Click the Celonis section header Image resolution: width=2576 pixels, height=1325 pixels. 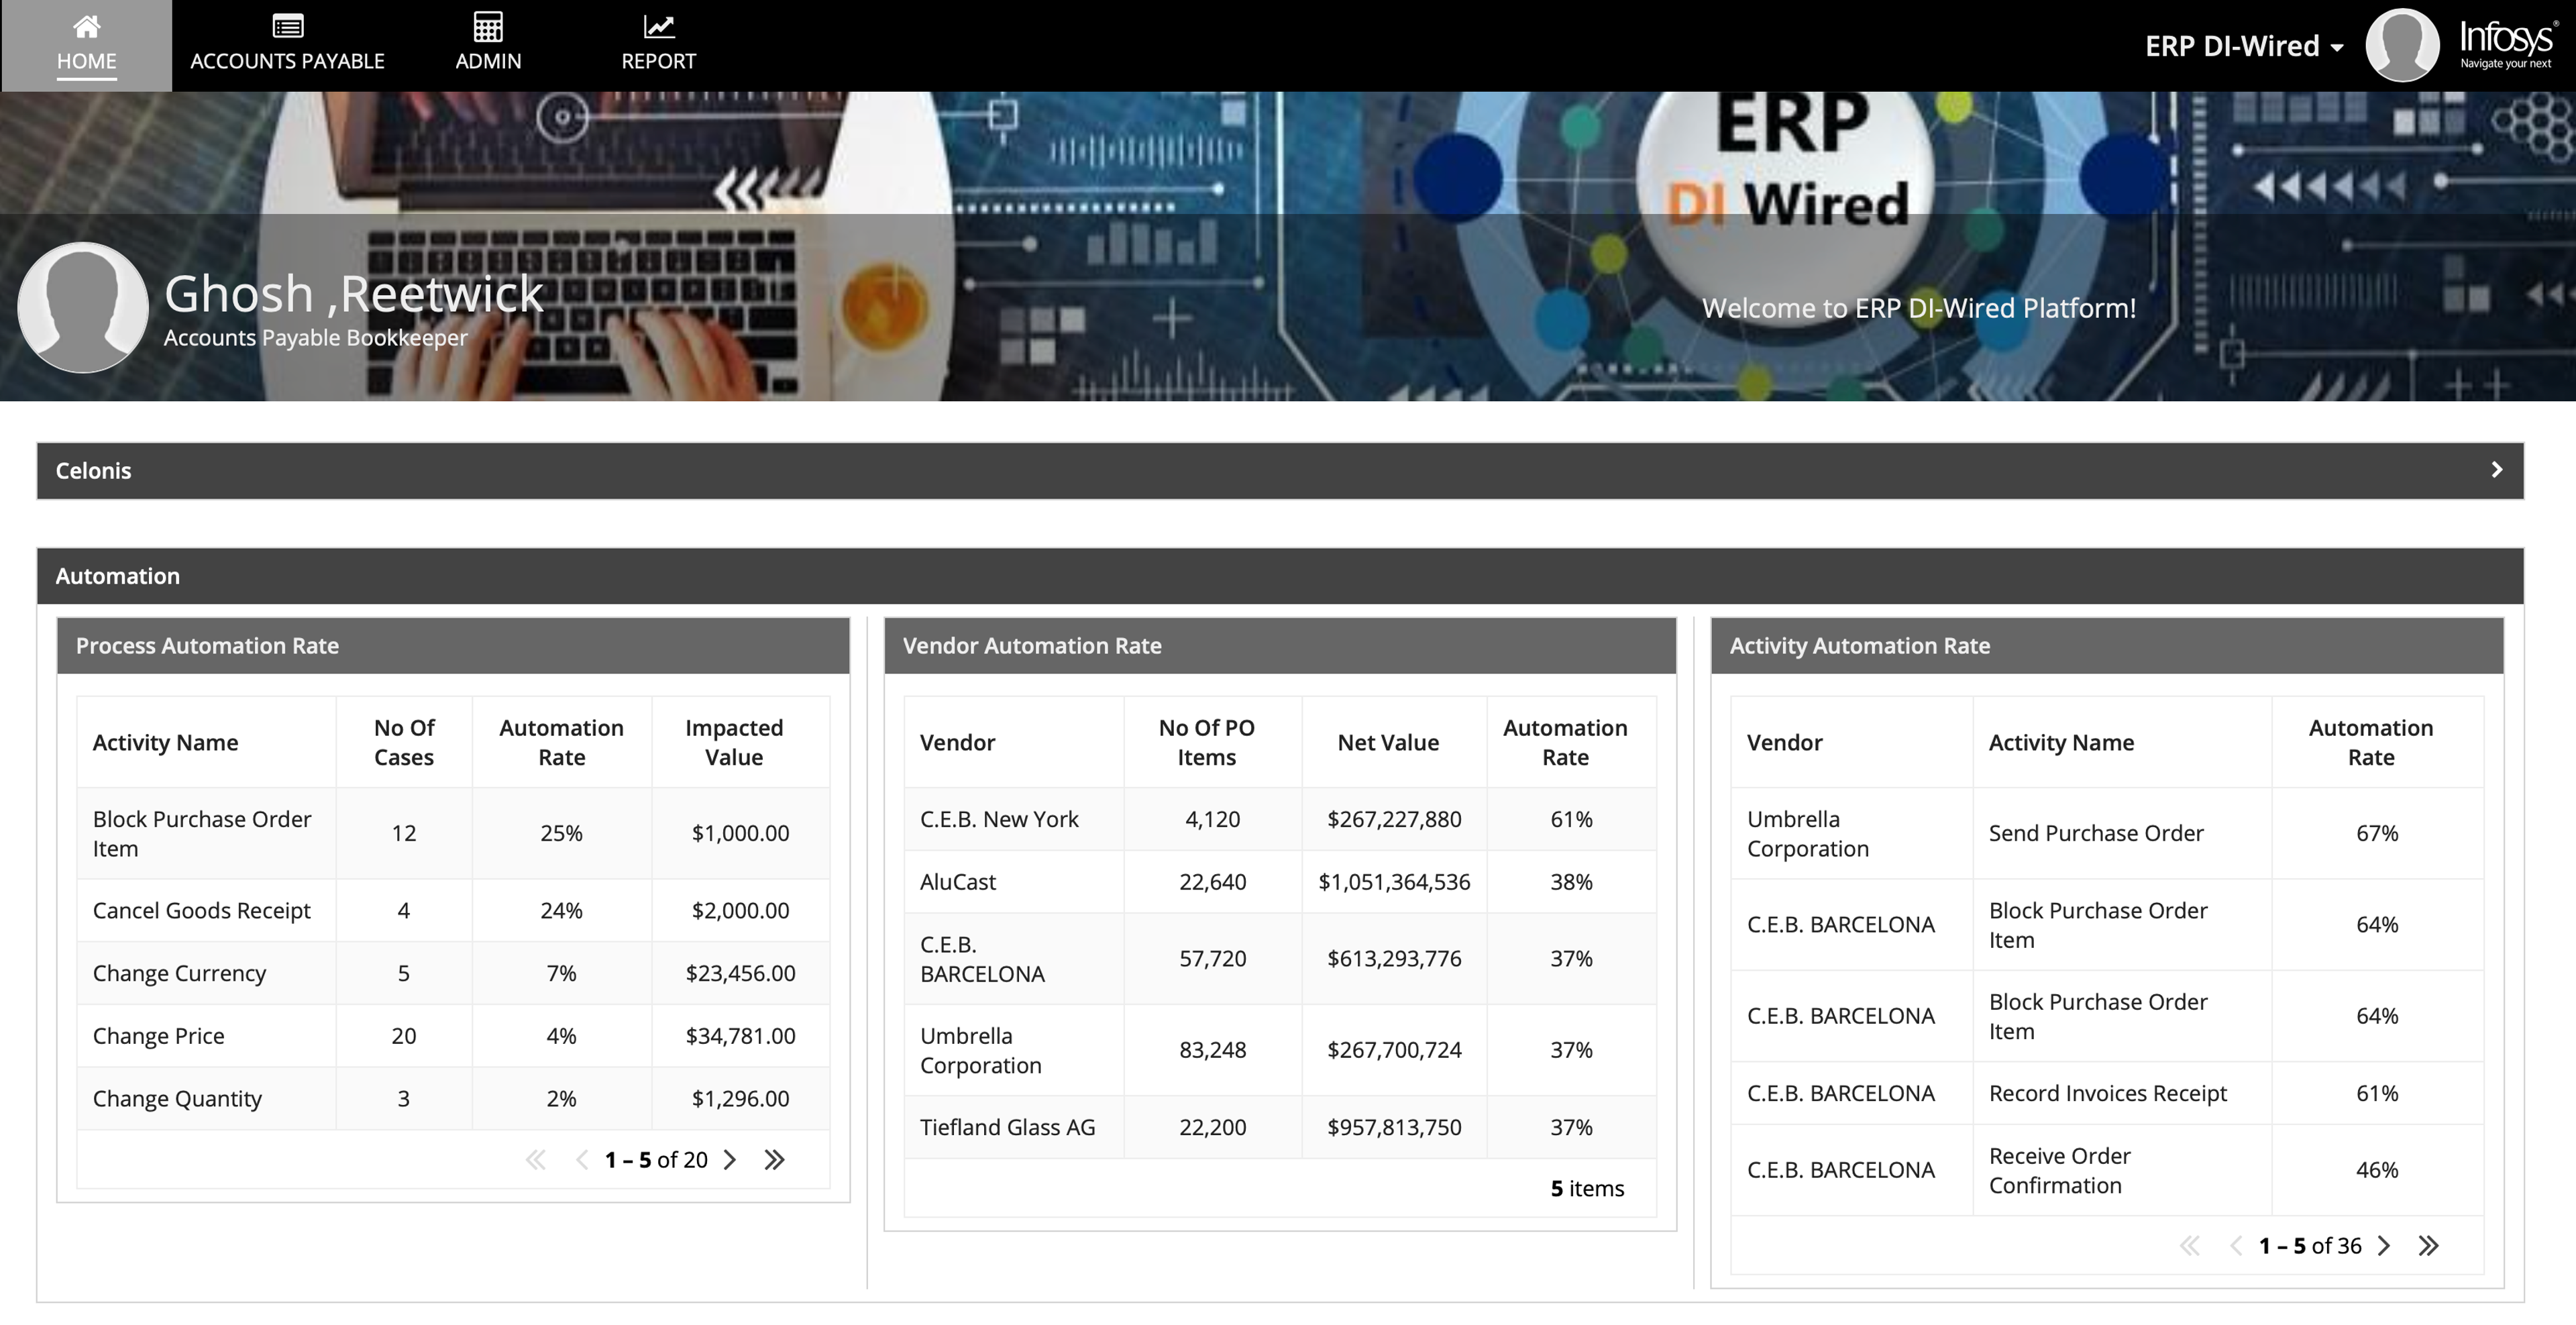pos(1280,471)
